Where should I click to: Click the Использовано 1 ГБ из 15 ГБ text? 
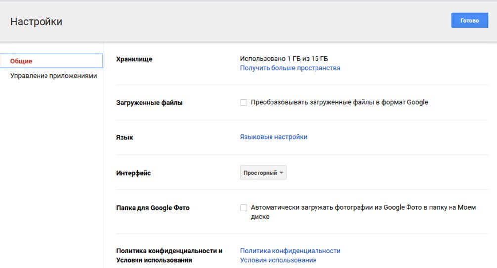tap(284, 59)
